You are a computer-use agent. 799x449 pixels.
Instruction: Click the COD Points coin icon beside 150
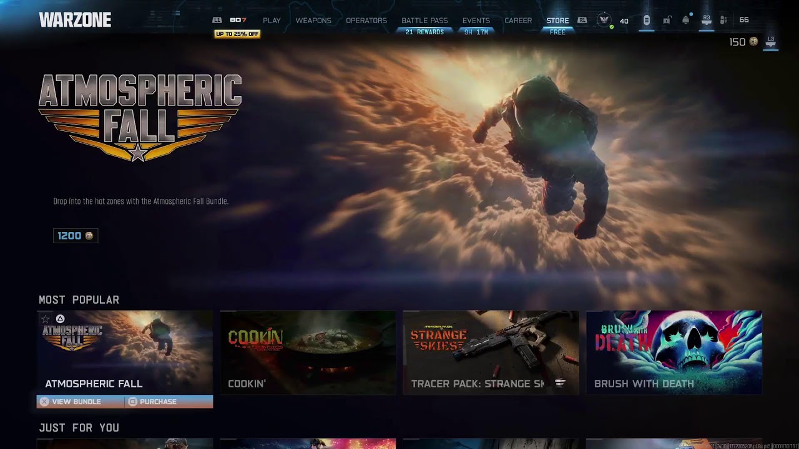[753, 42]
